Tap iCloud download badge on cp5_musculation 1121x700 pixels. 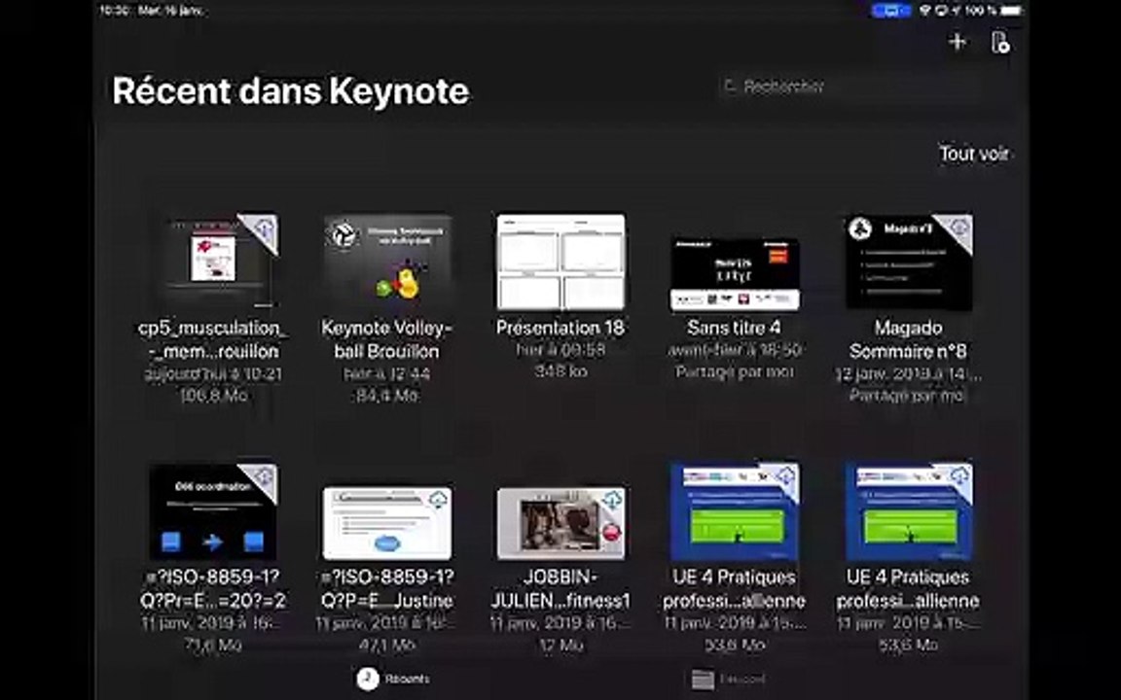[x=264, y=228]
